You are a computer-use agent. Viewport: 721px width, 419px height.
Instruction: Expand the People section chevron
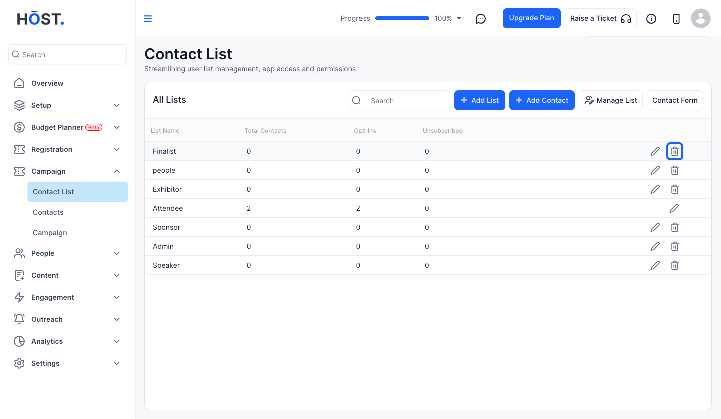(117, 253)
